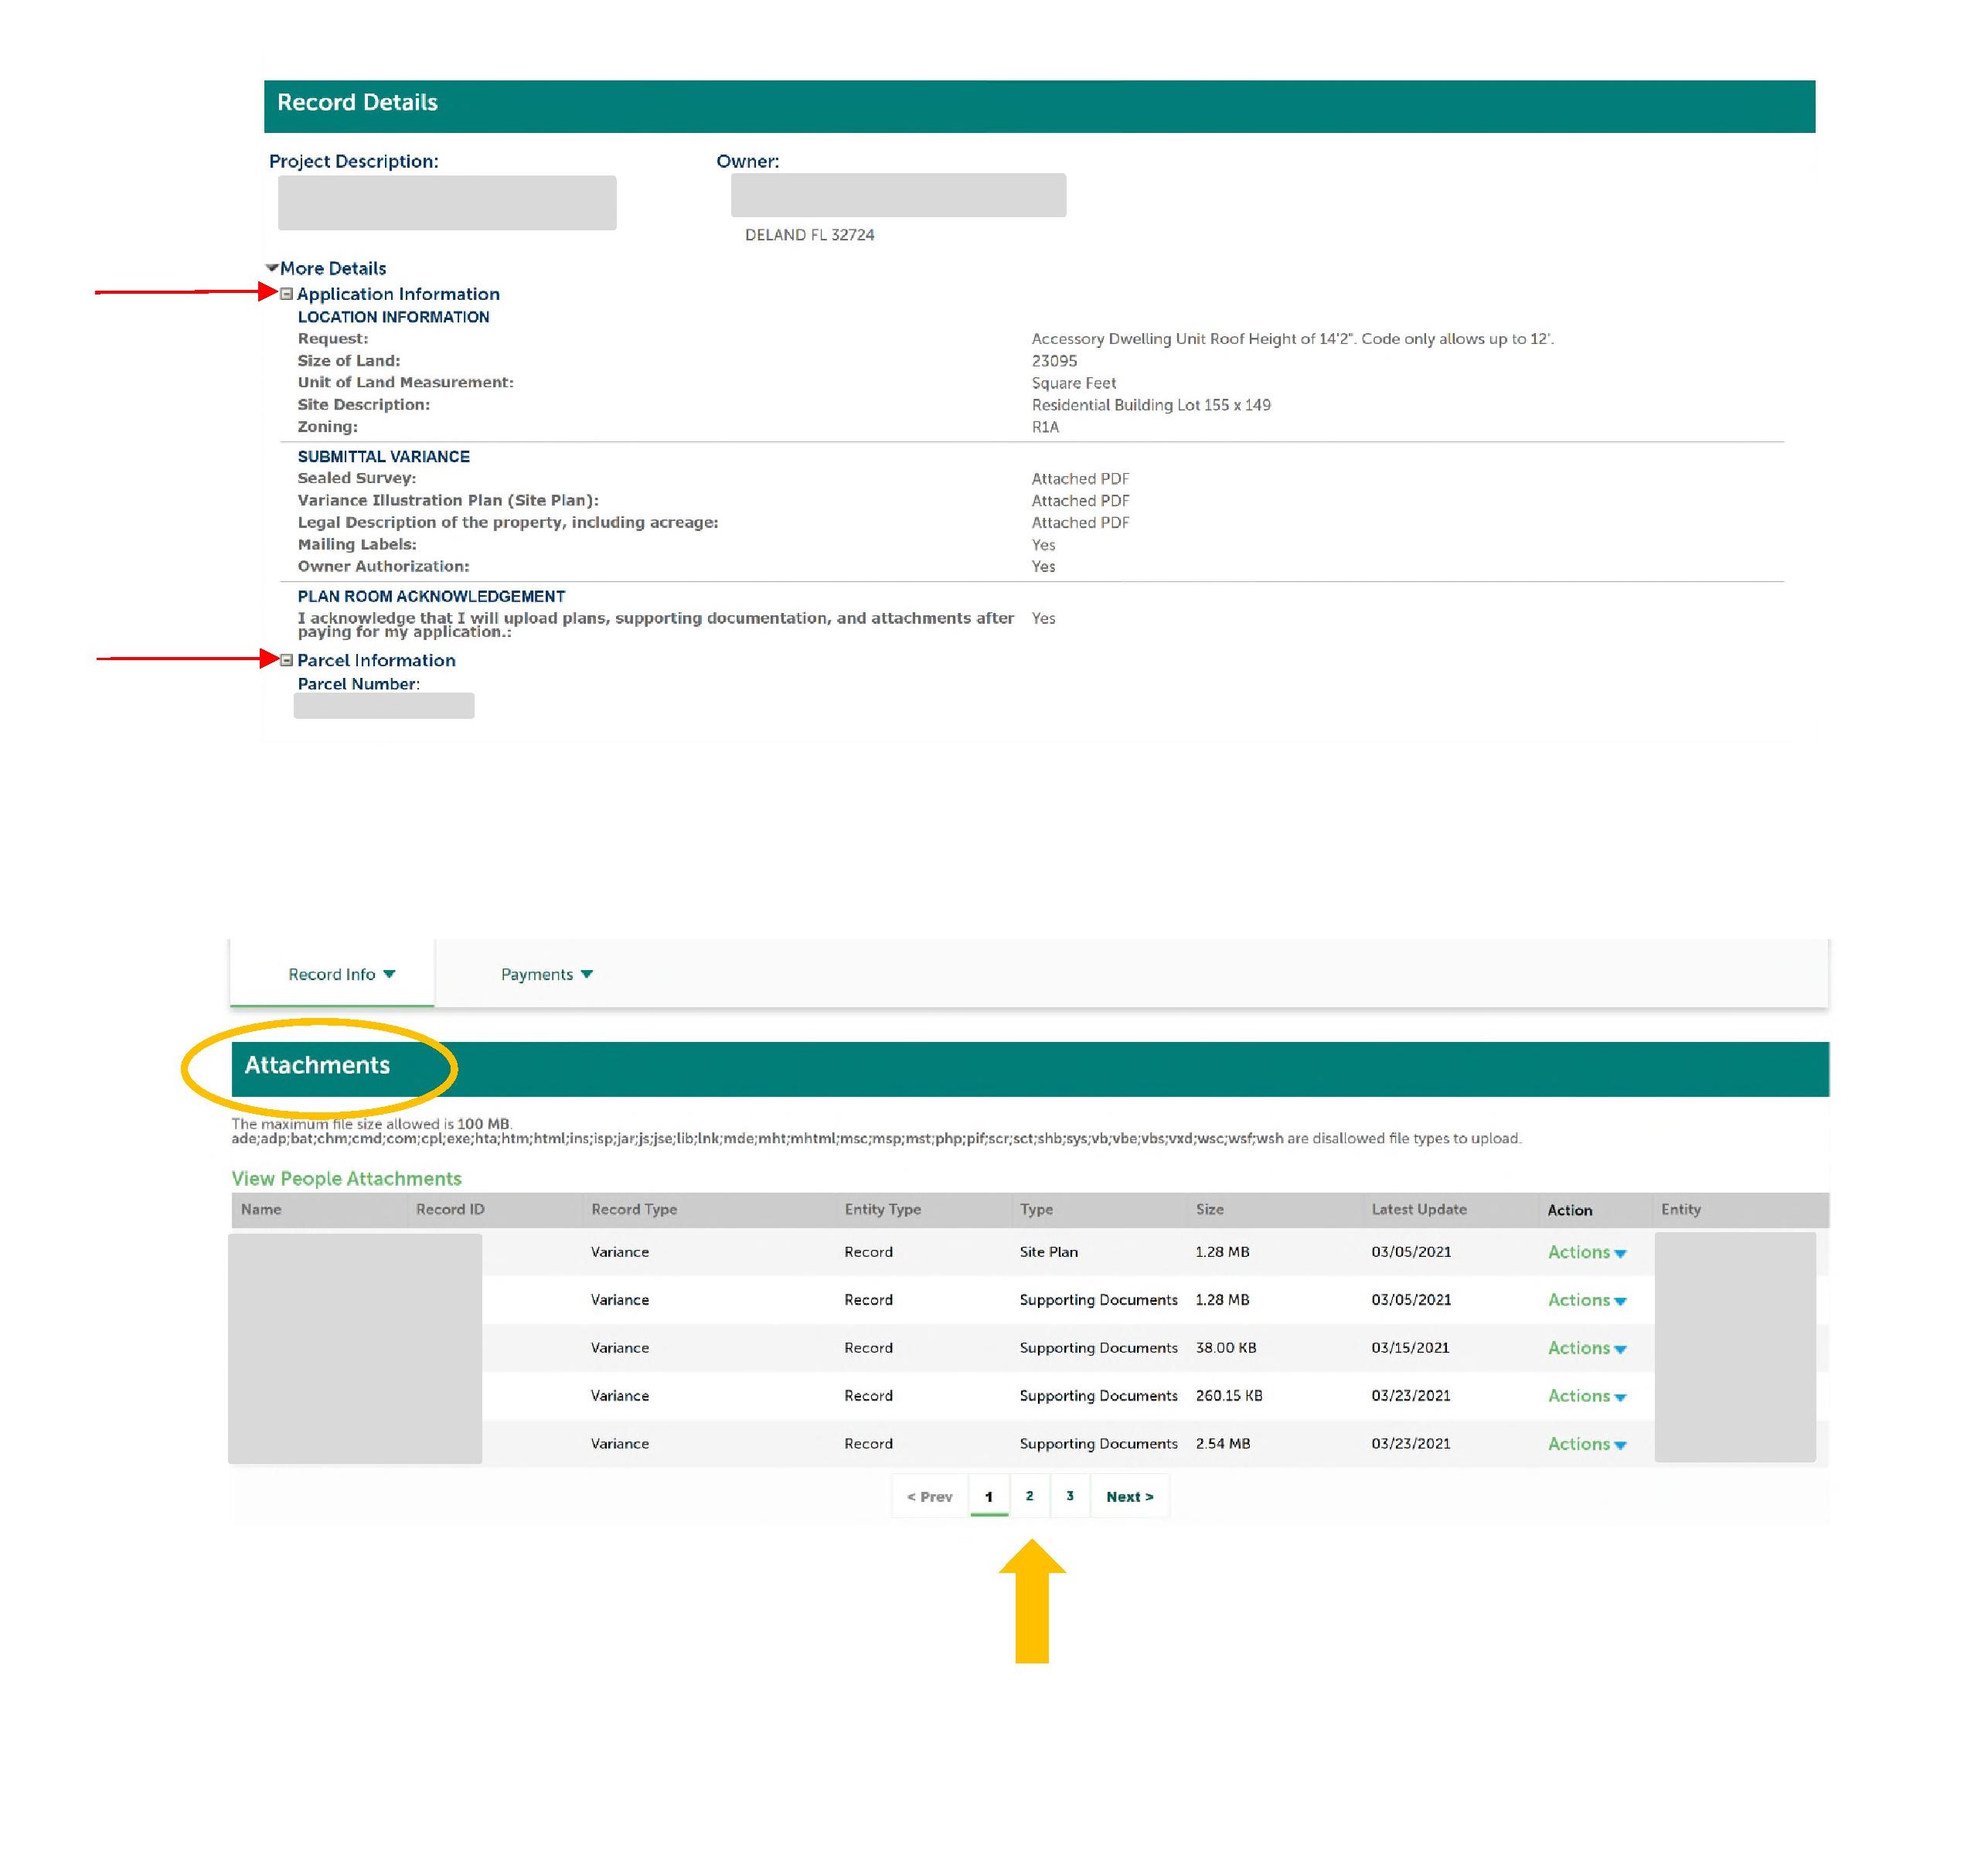Click the PLAN ROOM ACKNOWLEDGEMENT heading
The width and height of the screenshot is (1971, 1876).
tap(431, 596)
